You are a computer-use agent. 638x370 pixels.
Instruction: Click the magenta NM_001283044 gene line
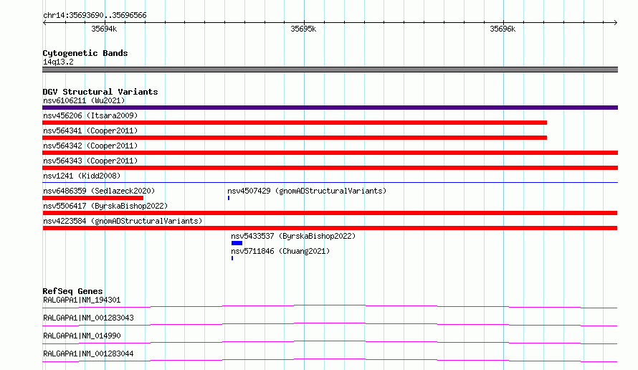pyautogui.click(x=330, y=360)
